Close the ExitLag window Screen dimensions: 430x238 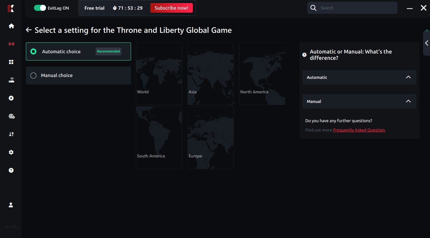coord(423,8)
